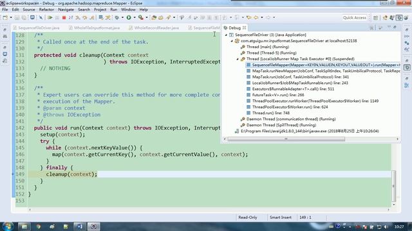Click the Back navigation yellow arrow
Screen dimensions: 412x231
256,17
